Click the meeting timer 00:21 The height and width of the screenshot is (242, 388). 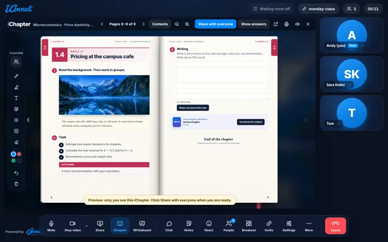pos(373,9)
